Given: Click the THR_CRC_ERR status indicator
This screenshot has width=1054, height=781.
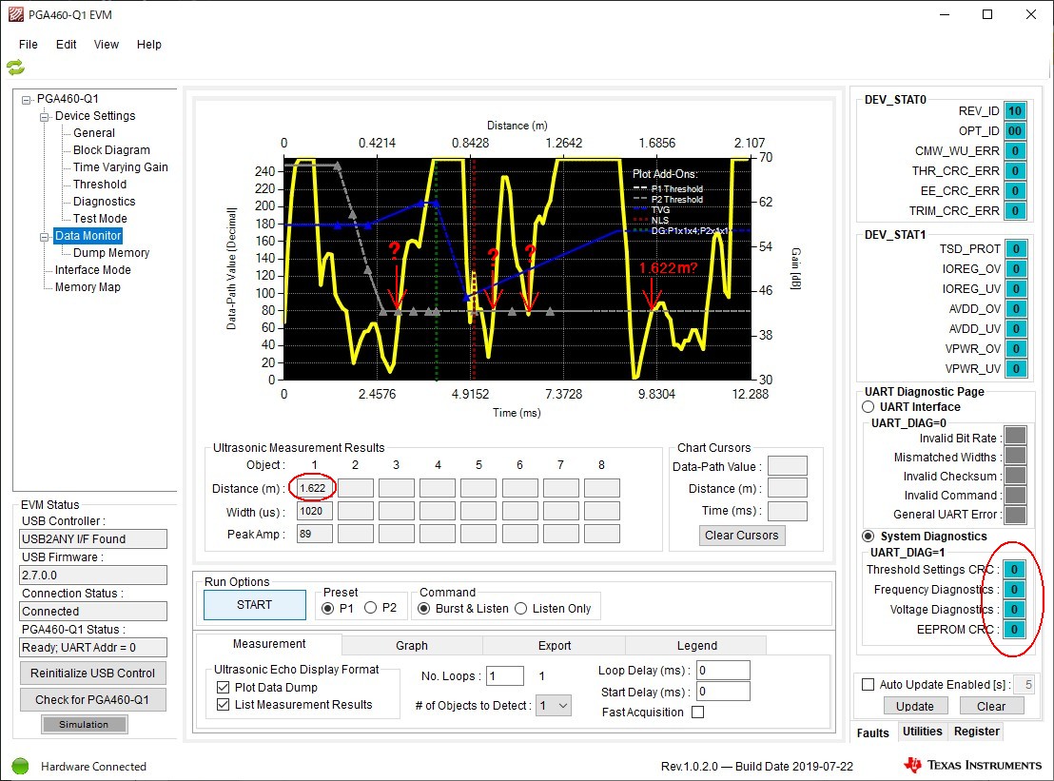Looking at the screenshot, I should point(1015,170).
